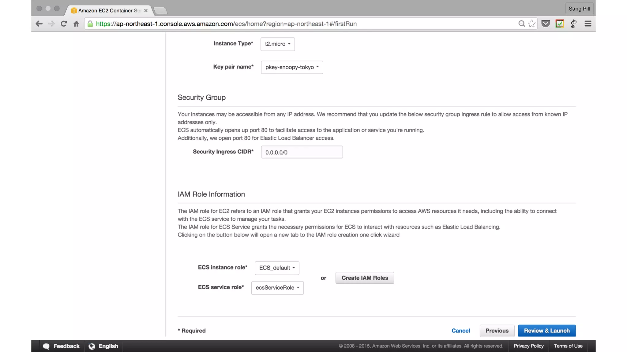Click the green checkmark extension icon
Screen dimensions: 627x352
click(560, 24)
